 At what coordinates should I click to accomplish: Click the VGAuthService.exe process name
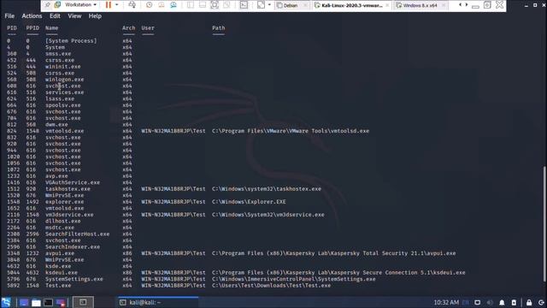click(x=73, y=182)
